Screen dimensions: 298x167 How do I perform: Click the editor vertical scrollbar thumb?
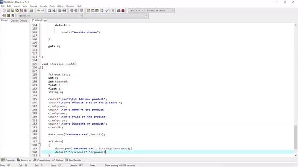click(296, 137)
